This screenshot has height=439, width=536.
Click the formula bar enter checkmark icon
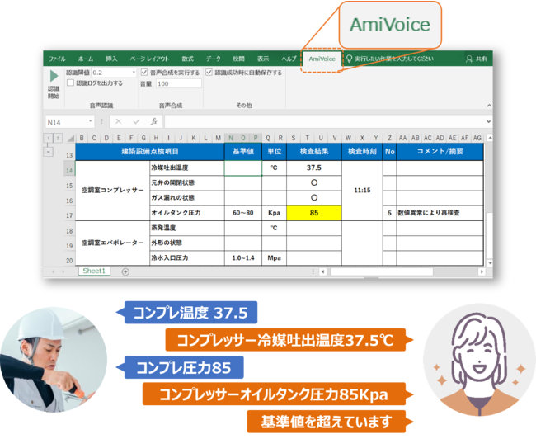pyautogui.click(x=134, y=121)
